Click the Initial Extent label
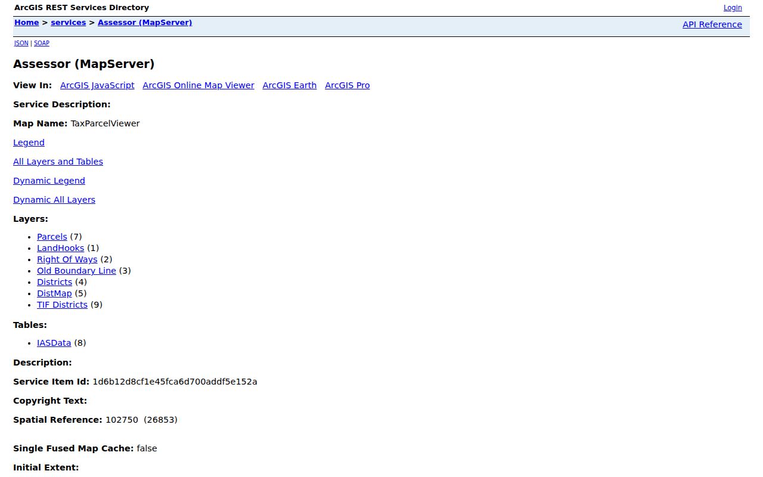This screenshot has height=477, width=763. [46, 467]
